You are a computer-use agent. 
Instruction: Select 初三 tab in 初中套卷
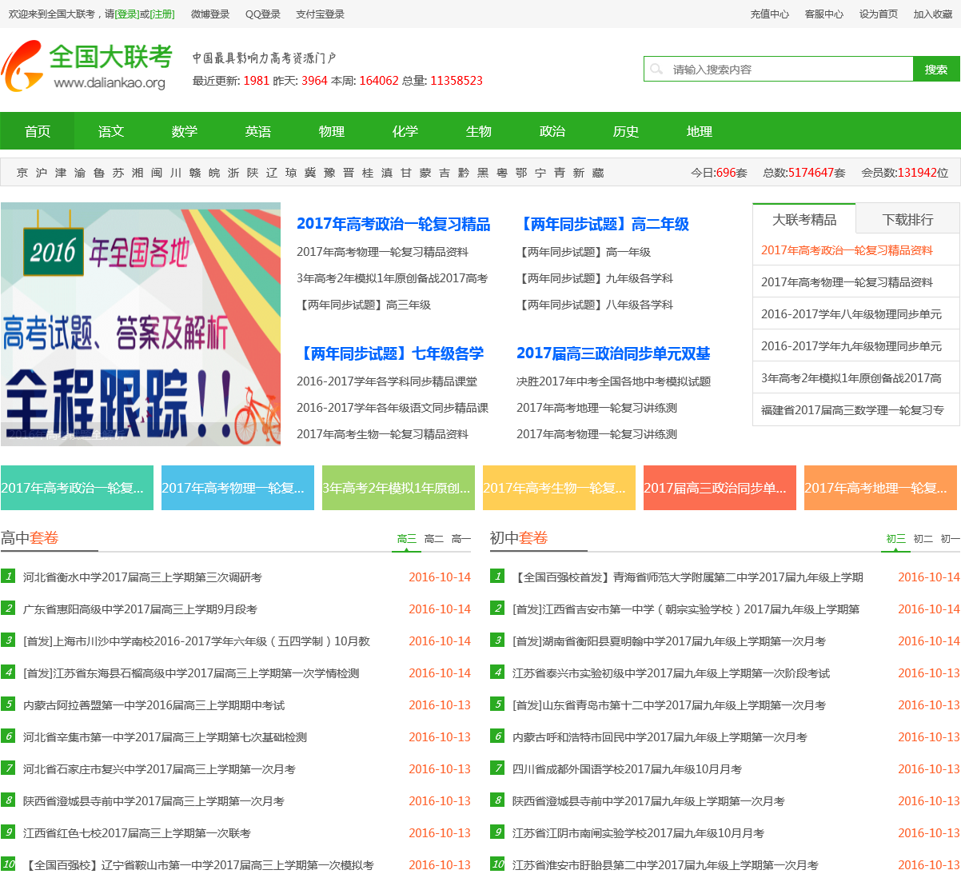tap(896, 539)
